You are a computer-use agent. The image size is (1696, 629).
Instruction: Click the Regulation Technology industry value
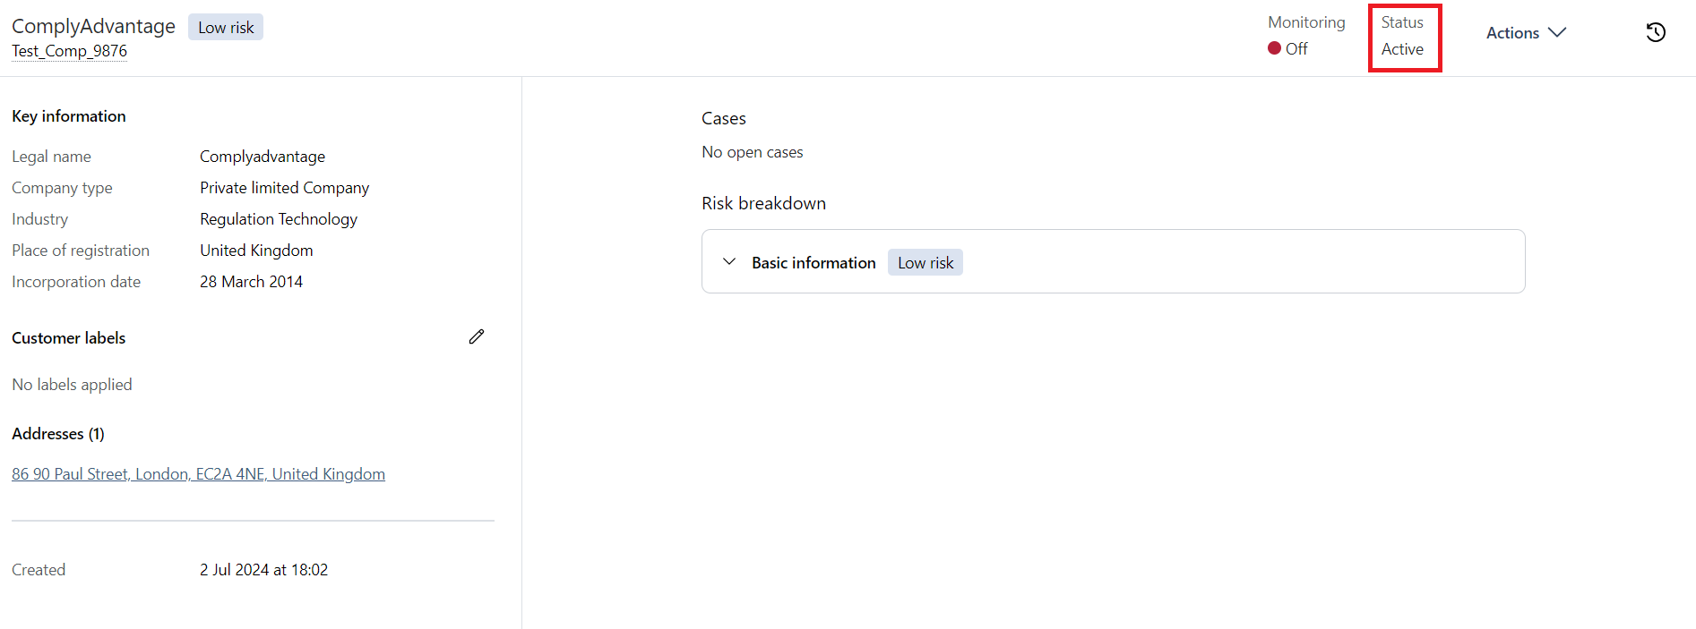point(279,219)
